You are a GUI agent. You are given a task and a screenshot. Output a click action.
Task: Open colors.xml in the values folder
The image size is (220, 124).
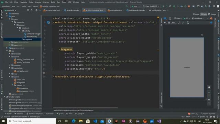(x=19, y=80)
